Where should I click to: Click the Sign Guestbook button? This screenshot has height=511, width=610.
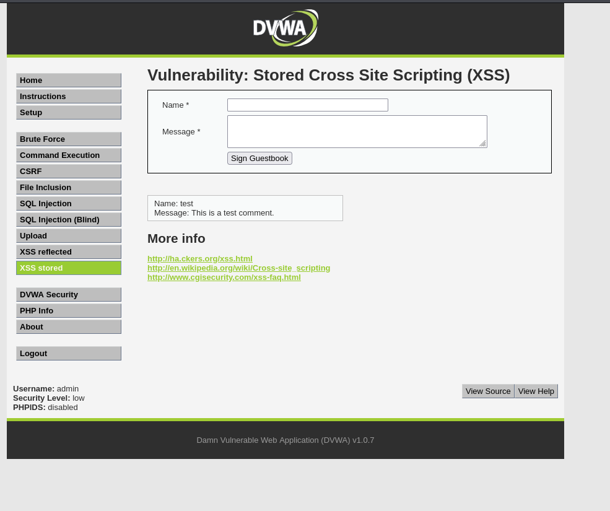tap(259, 159)
